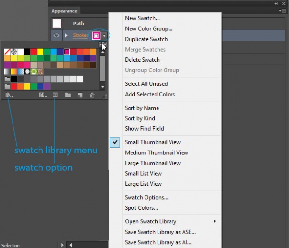Screen dimensions: 289x248
Task: Click the Show Swatch Kinds menu icon
Action: (x=43, y=96)
